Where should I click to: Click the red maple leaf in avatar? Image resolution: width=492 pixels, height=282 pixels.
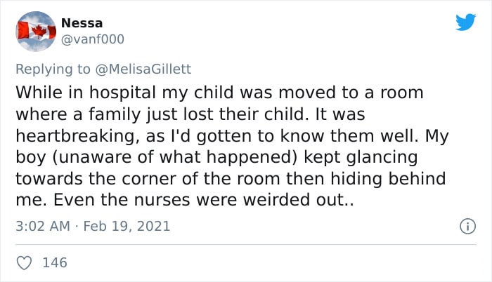(39, 32)
